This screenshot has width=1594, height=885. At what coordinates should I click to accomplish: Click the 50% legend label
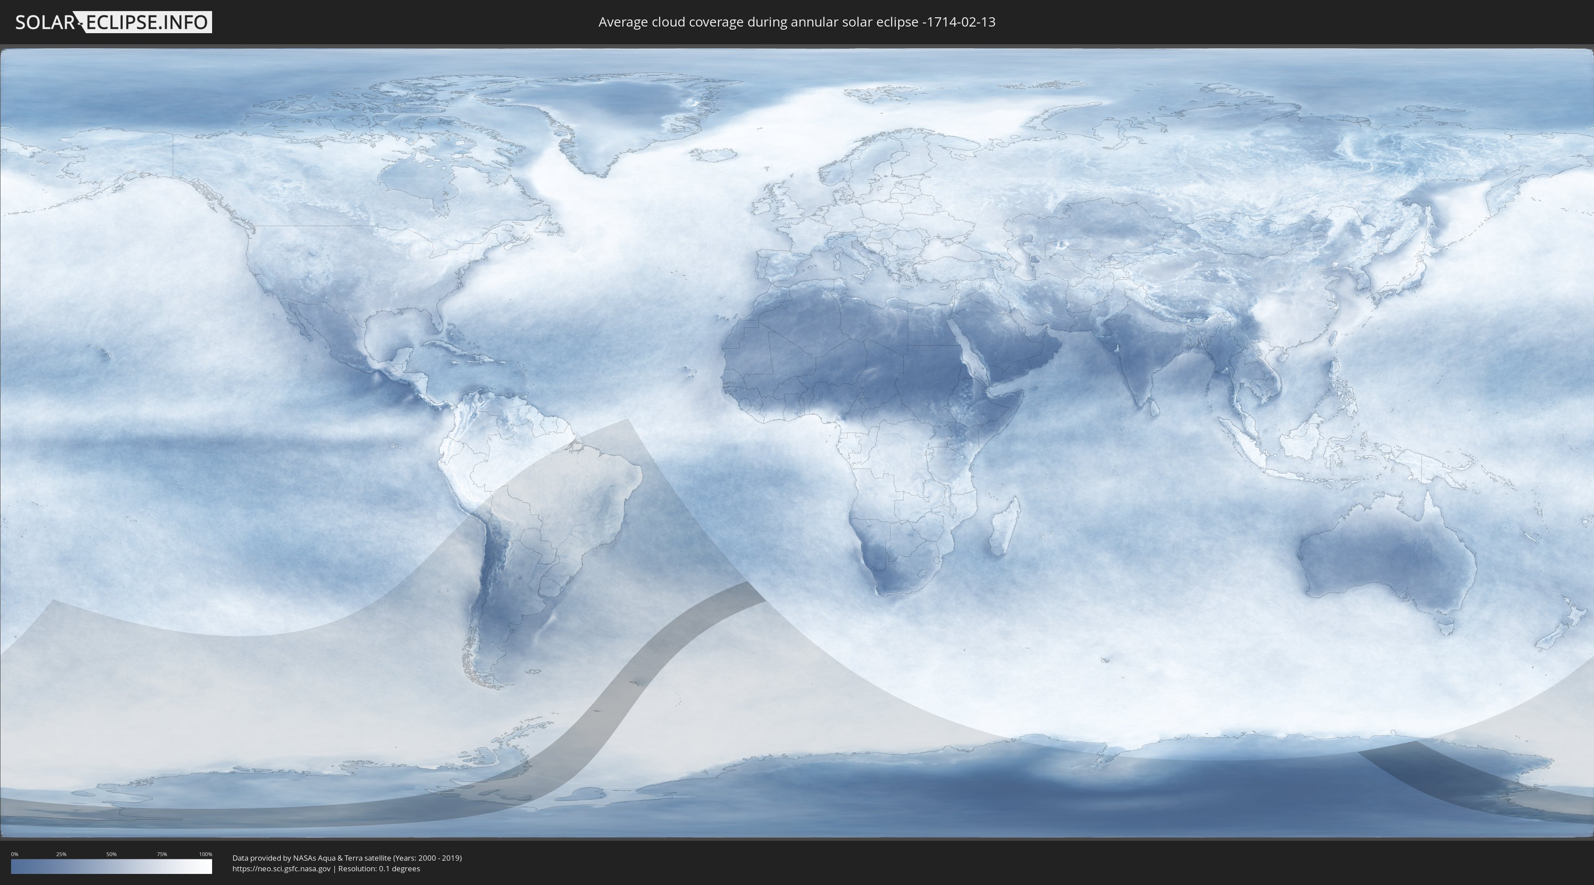coord(112,854)
